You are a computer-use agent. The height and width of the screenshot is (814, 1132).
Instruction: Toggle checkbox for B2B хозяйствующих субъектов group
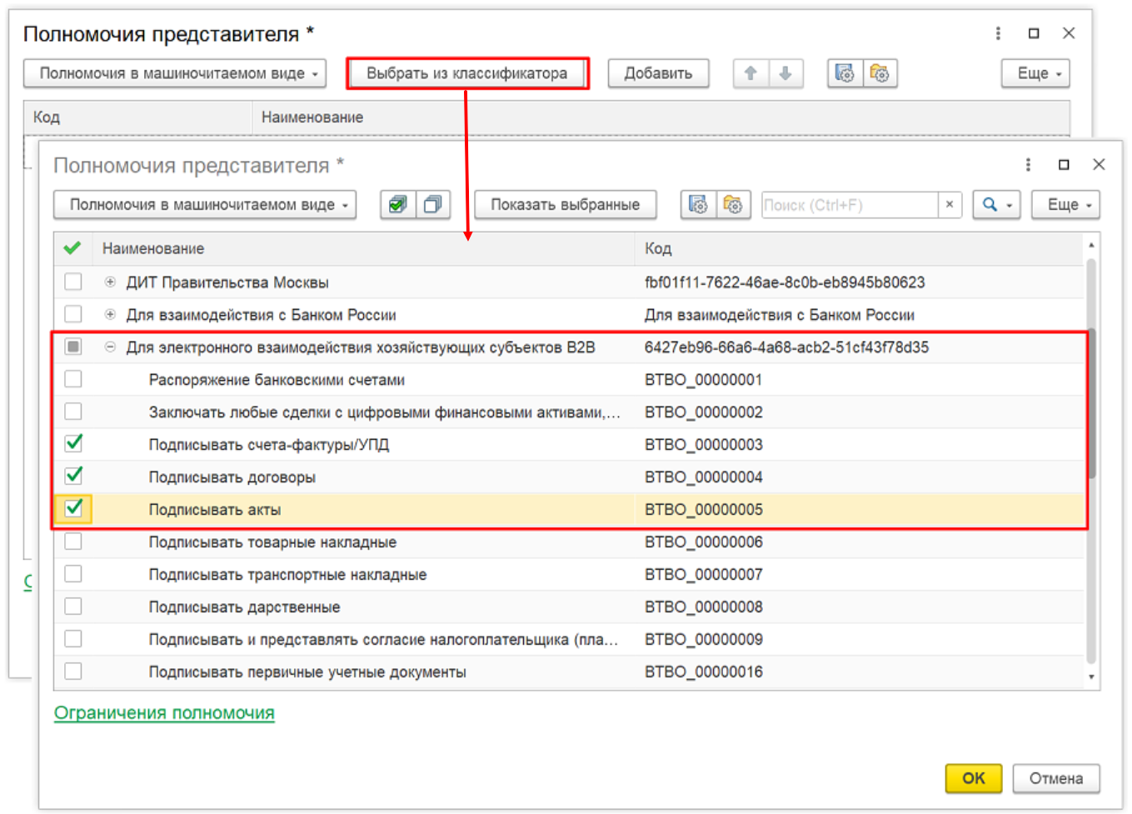tap(73, 347)
